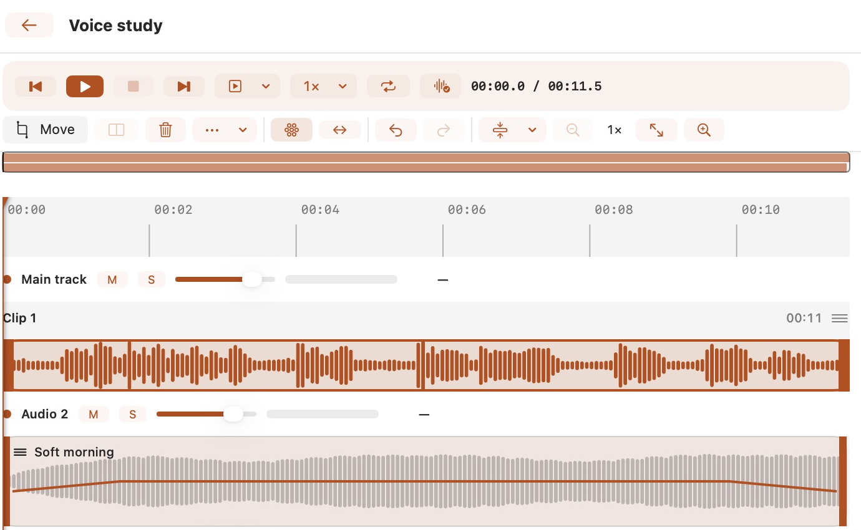
Task: Click the 00:06 ruler mark
Action: pos(467,210)
